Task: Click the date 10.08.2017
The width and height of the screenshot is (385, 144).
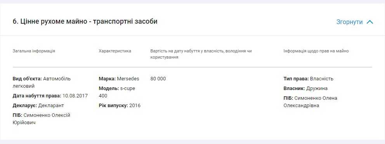Action: point(75,96)
